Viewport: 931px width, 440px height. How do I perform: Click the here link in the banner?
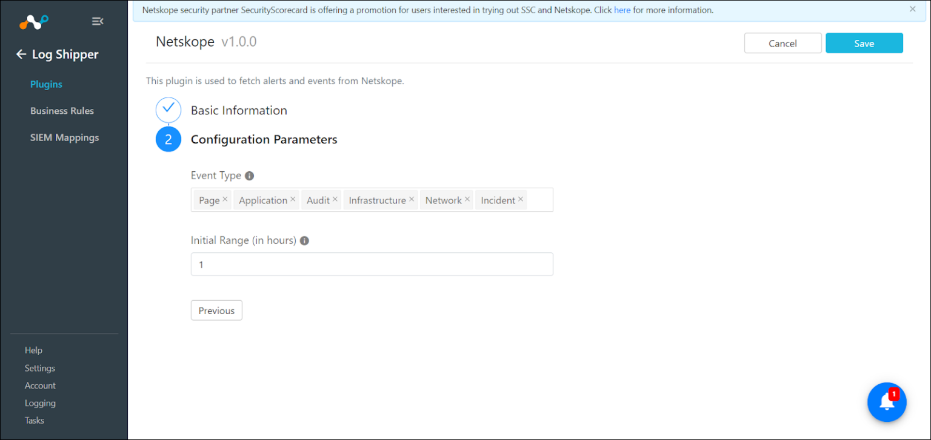622,10
